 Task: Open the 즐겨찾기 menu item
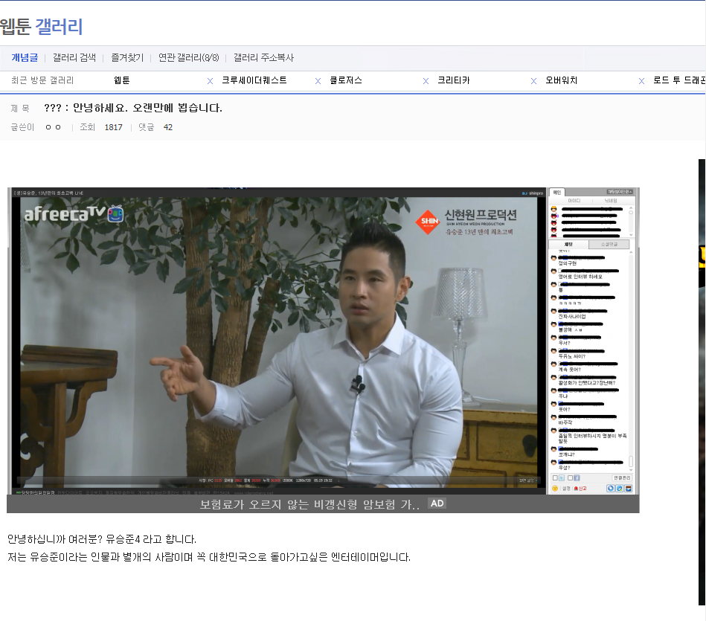[127, 57]
